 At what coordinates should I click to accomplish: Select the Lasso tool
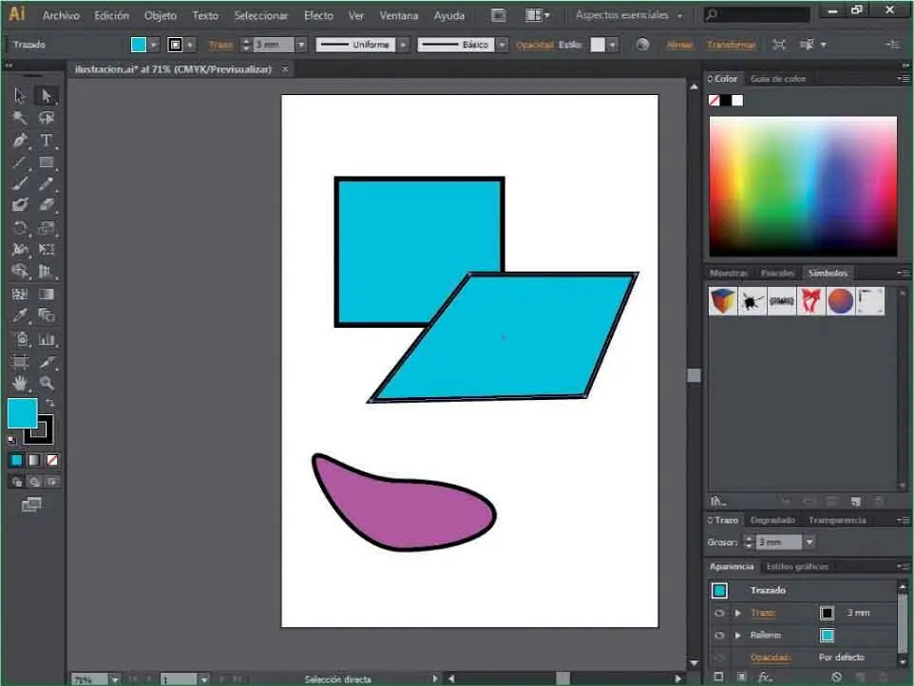pyautogui.click(x=46, y=118)
